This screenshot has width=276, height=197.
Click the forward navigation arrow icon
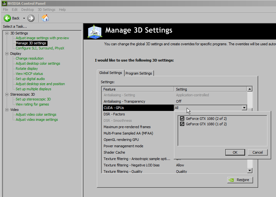coord(31,18)
